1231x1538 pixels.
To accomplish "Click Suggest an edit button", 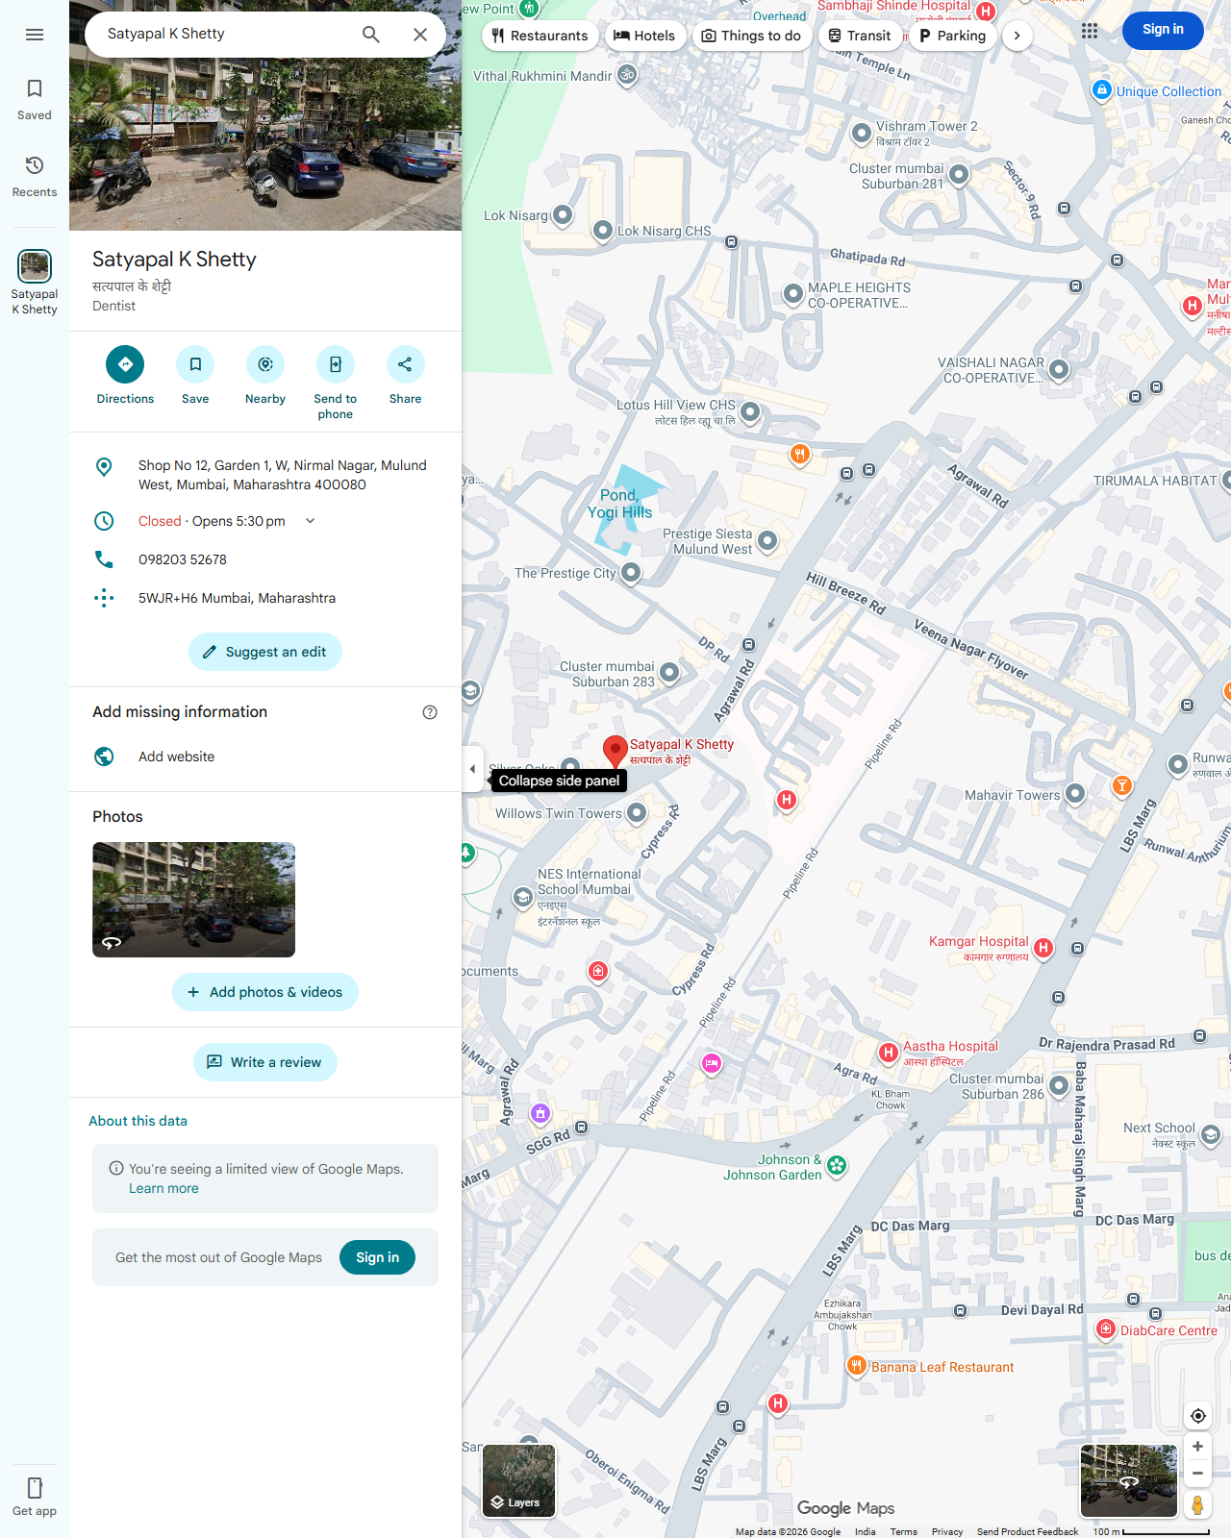I will click(x=265, y=652).
